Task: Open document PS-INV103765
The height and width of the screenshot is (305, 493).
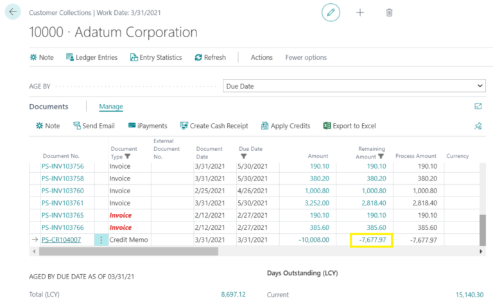Action: coord(62,215)
